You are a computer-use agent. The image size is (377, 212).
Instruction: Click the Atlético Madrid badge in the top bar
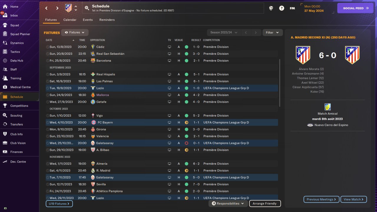pos(68,8)
